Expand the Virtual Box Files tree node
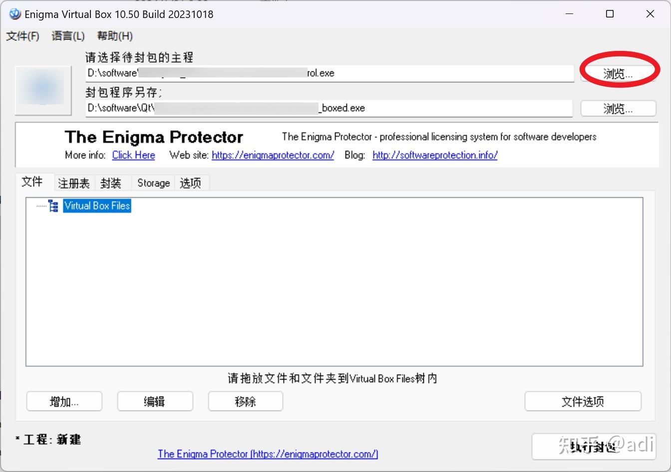671x472 pixels. [41, 206]
